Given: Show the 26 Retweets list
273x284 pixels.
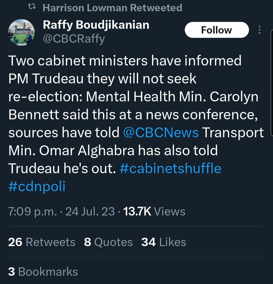Looking at the screenshot, I should pyautogui.click(x=42, y=242).
